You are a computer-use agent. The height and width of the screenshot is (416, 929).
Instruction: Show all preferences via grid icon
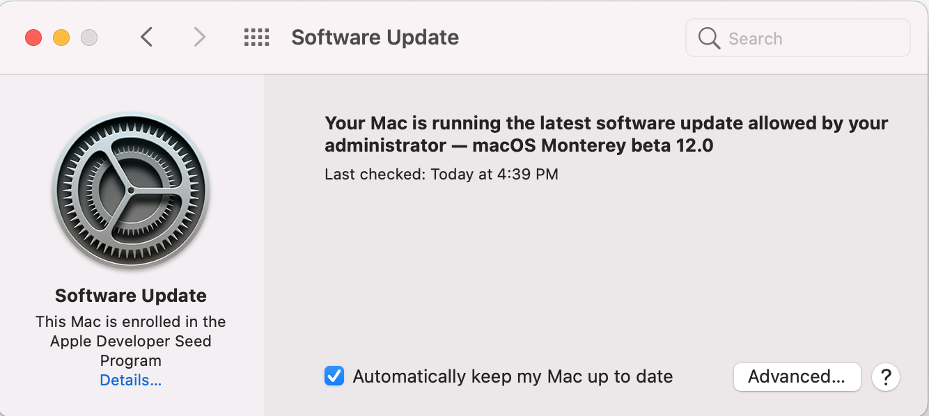coord(256,38)
